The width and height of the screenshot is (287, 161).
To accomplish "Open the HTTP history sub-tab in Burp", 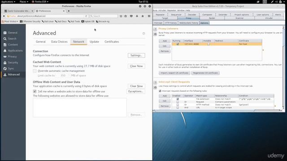I will pyautogui.click(x=170, y=23).
